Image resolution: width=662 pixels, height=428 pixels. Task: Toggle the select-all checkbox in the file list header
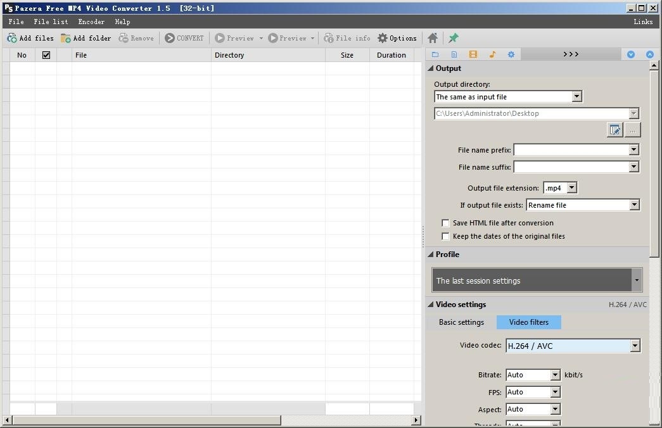tap(46, 55)
